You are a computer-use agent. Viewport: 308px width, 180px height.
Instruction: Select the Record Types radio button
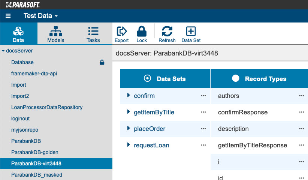(236, 78)
